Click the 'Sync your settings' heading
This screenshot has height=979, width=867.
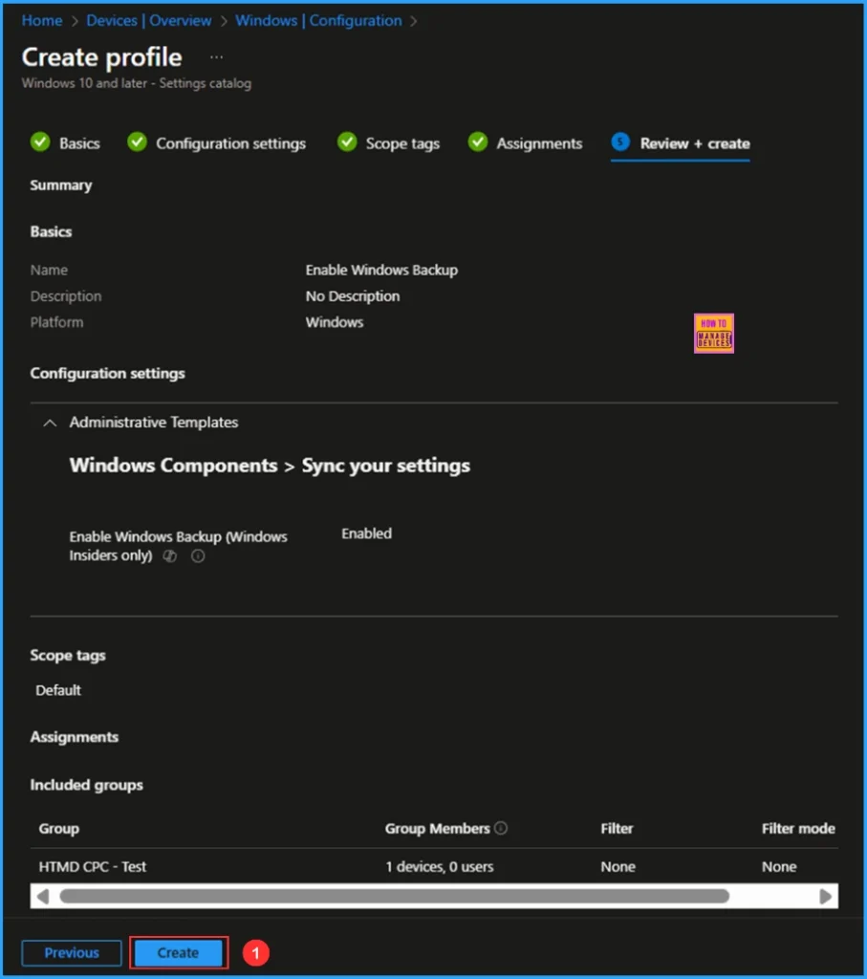point(386,466)
